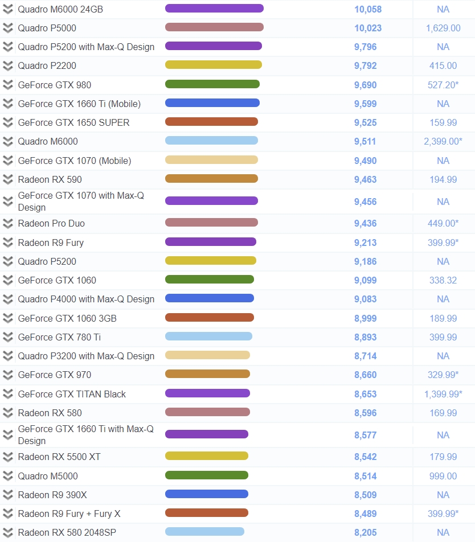Screen dimensions: 475x542
Task: Click score 9,463
Action: (366, 179)
